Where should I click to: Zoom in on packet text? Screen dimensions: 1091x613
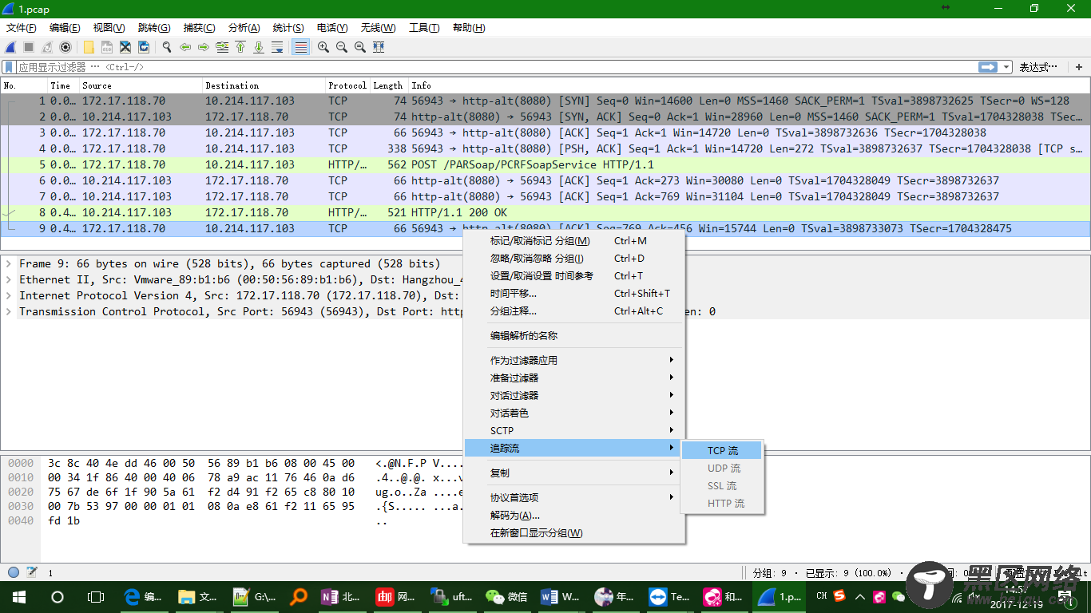coord(323,47)
